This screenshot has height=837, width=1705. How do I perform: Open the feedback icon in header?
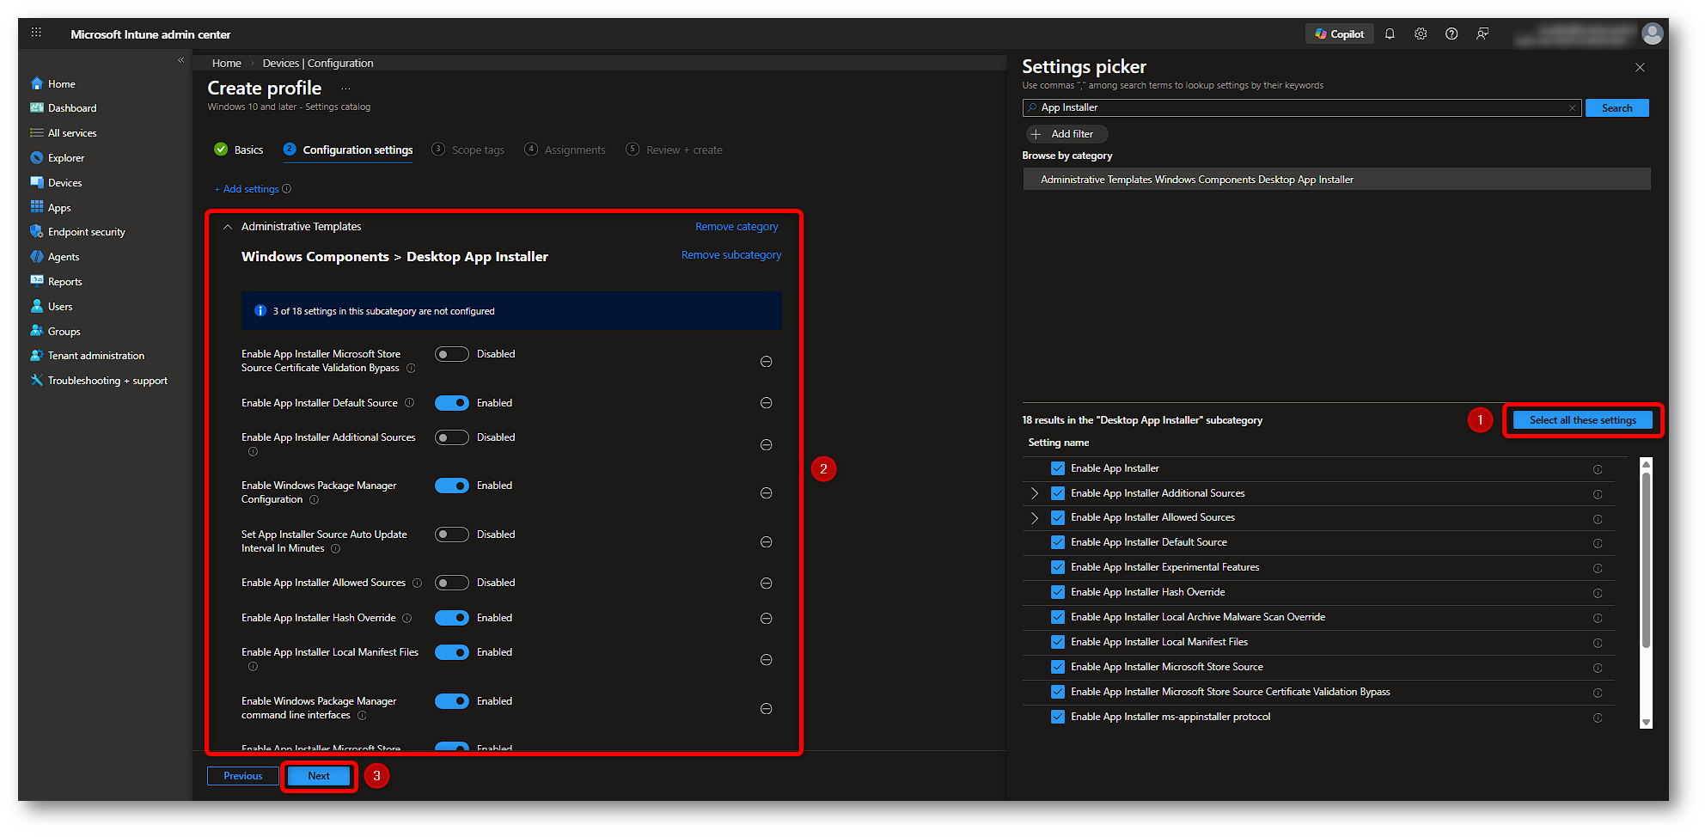click(x=1482, y=34)
